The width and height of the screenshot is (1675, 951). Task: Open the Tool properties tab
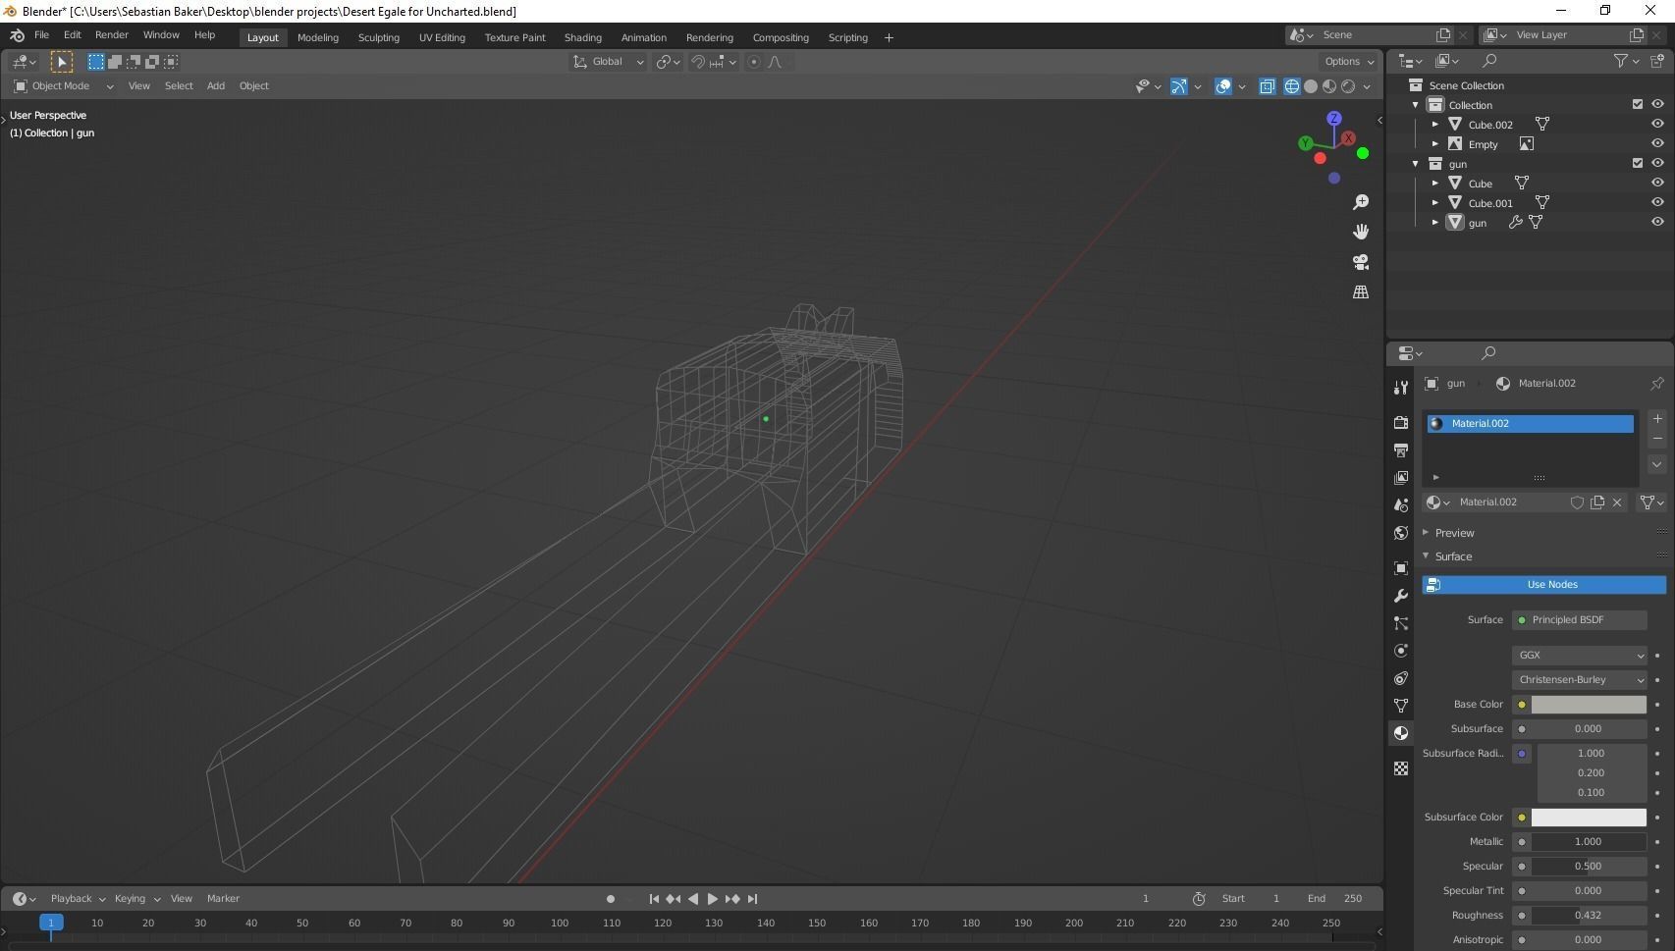coord(1401,388)
